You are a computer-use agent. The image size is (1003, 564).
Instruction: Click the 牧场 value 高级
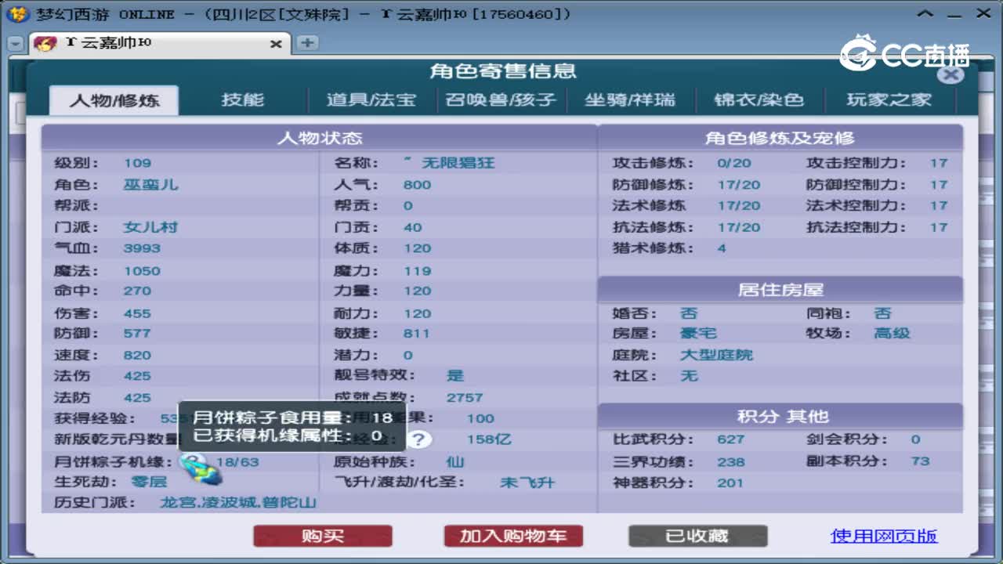tap(892, 334)
